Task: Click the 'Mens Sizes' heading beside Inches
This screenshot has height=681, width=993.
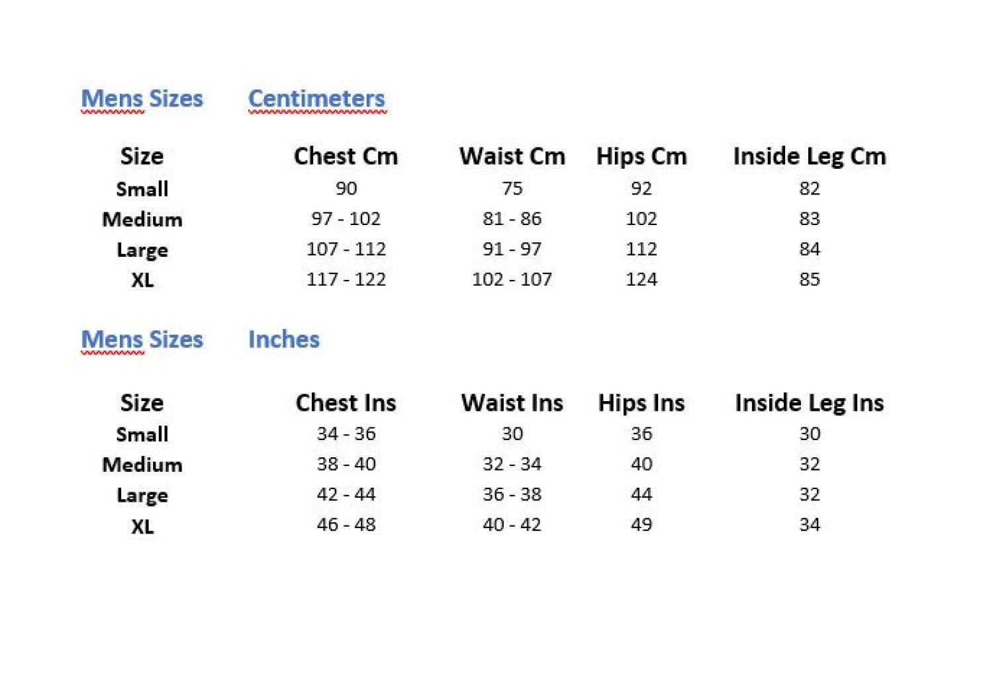Action: 142,340
